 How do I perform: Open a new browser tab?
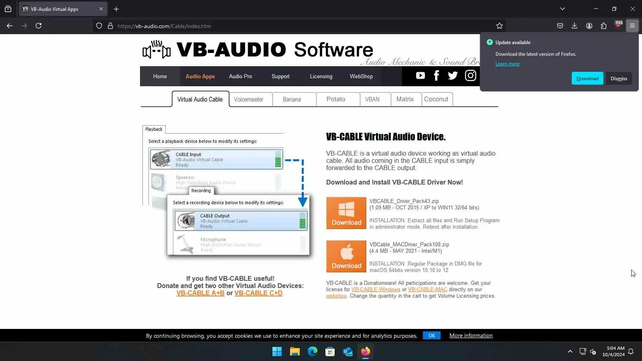tap(116, 9)
